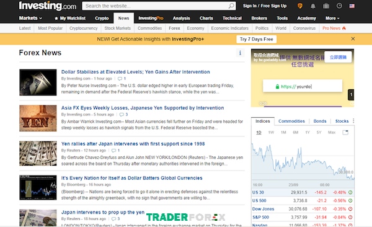The image size is (372, 227).
Task: Click comment icon on Asia FX article
Action: (x=122, y=115)
